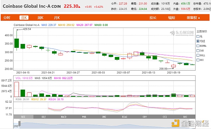Image resolution: width=211 pixels, height=129 pixels.
Task: Switch to the ROC indicator tab
Action: pos(185,117)
